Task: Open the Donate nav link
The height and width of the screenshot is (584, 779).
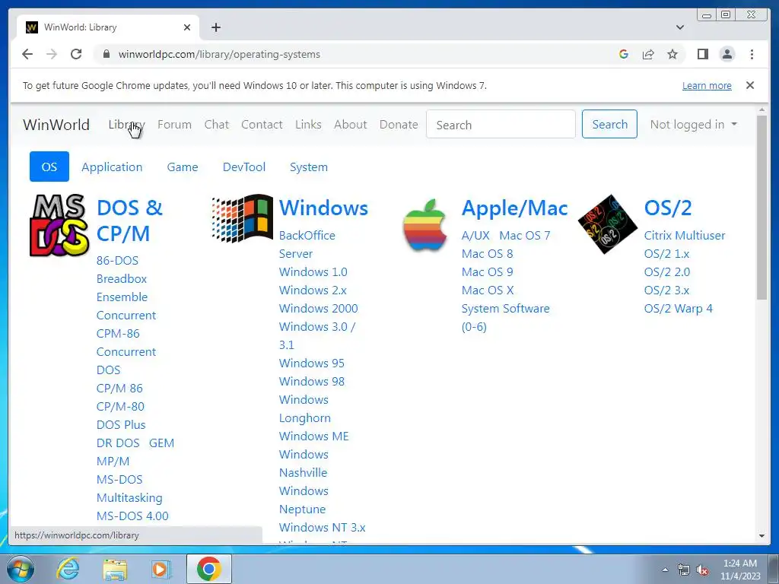Action: (x=399, y=125)
